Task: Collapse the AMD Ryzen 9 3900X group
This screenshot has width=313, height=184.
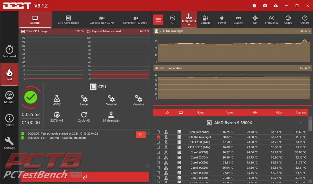Action: point(301,123)
